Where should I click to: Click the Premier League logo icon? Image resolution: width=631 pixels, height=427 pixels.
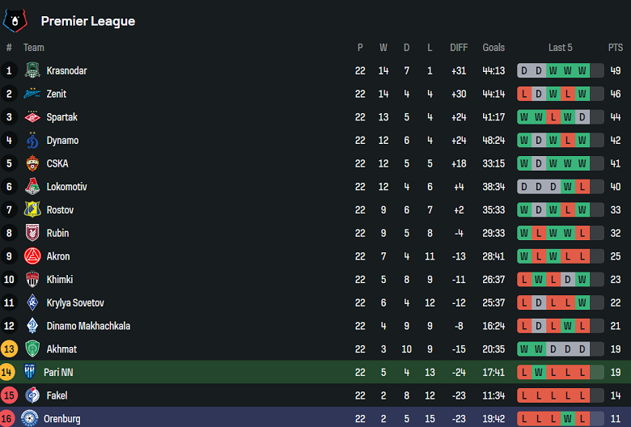(x=15, y=20)
